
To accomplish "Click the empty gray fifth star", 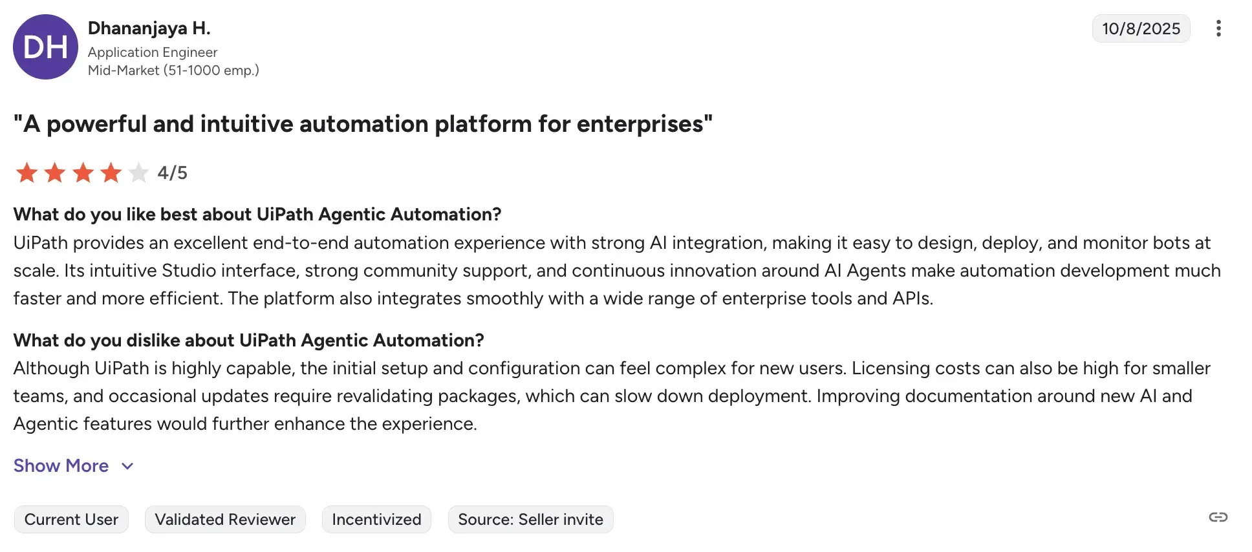I will (x=138, y=173).
